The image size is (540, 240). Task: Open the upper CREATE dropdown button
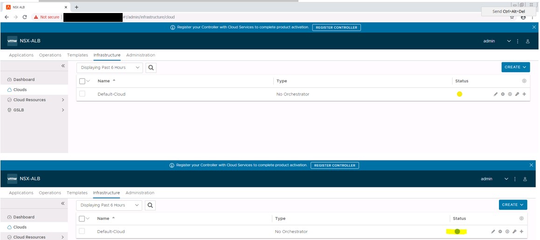pyautogui.click(x=516, y=67)
